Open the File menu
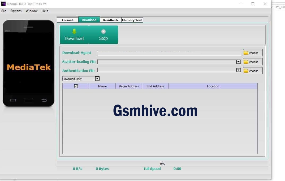 [x=4, y=11]
